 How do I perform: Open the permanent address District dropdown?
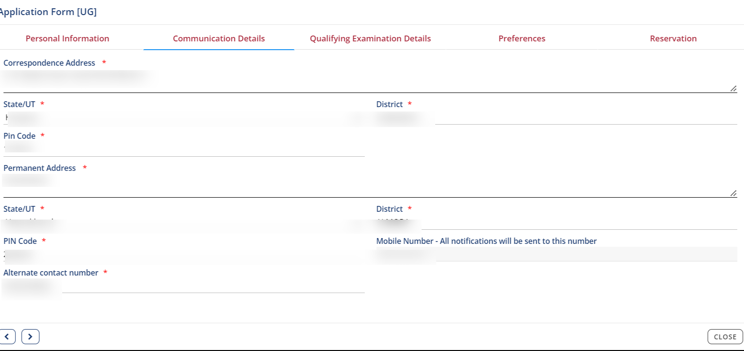556,223
